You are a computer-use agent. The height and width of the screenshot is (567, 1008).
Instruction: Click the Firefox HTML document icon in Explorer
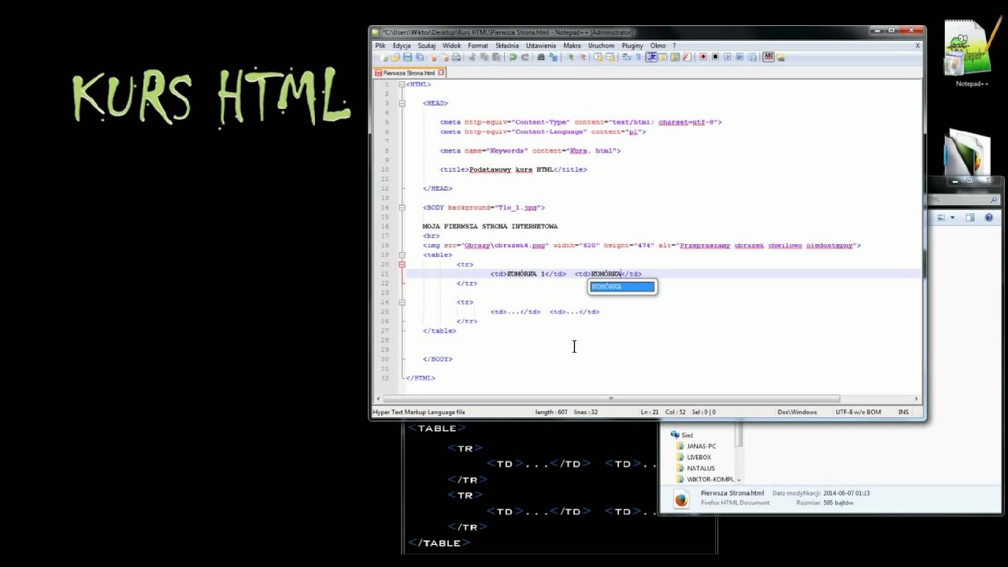681,498
